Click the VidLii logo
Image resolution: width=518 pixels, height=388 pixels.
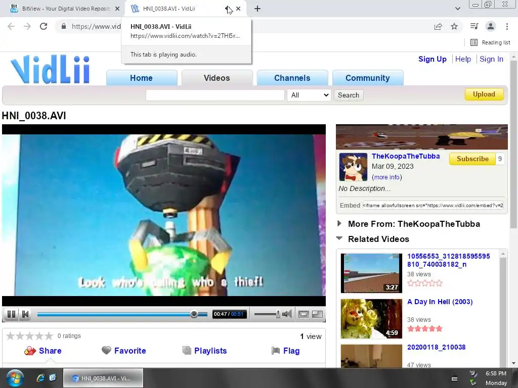[x=50, y=69]
